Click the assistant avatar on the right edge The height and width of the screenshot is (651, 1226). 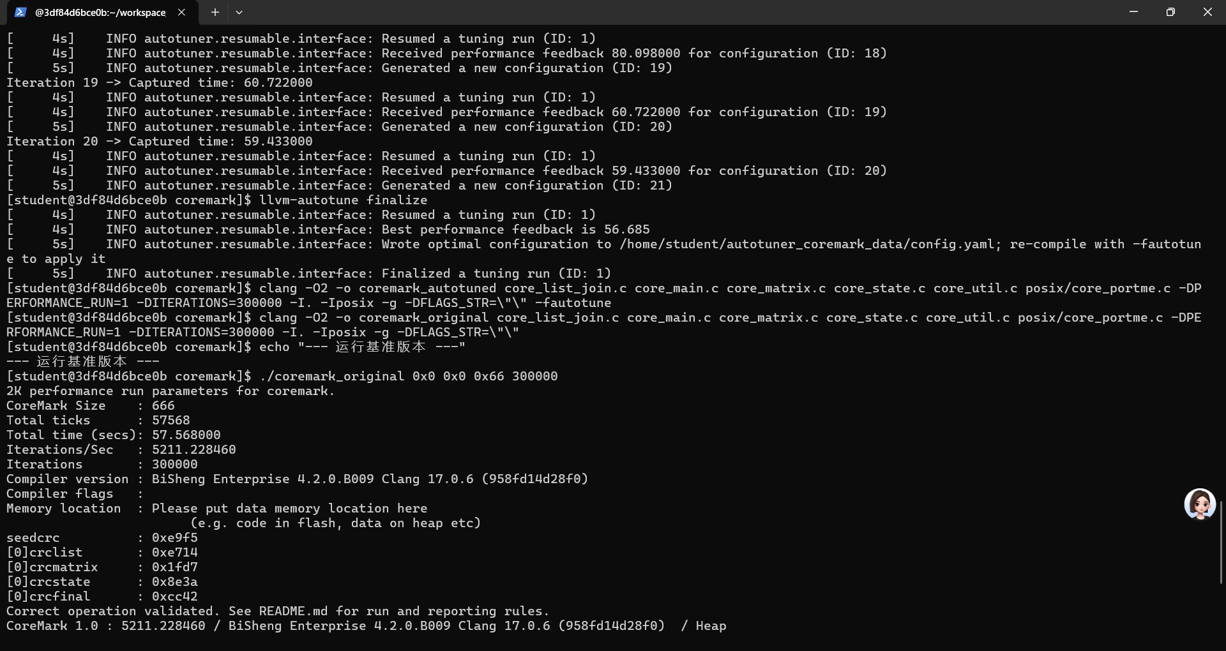pyautogui.click(x=1199, y=504)
